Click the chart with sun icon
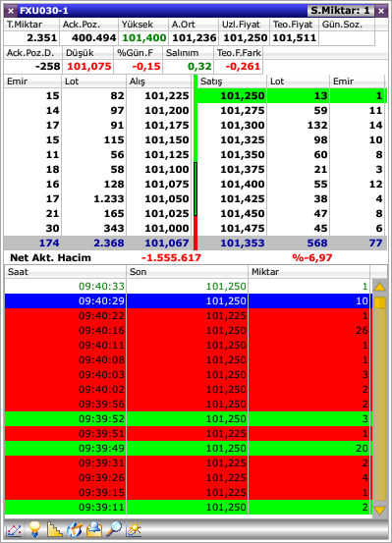The image size is (392, 543). (x=135, y=529)
